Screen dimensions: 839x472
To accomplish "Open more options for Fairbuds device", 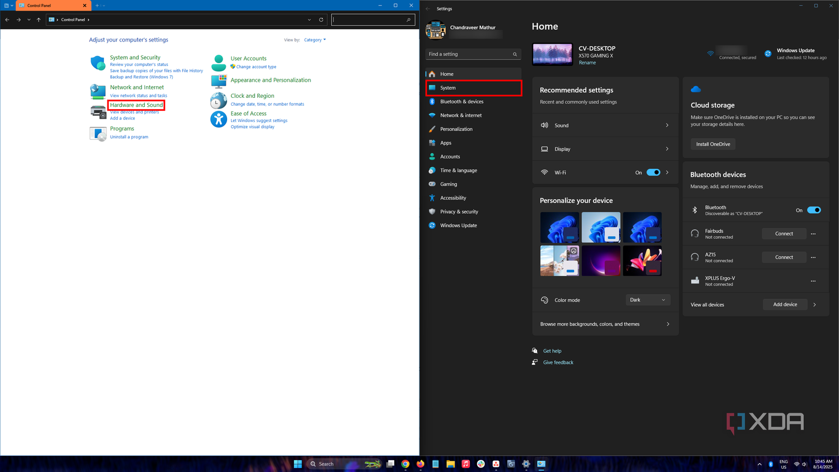I will (813, 234).
